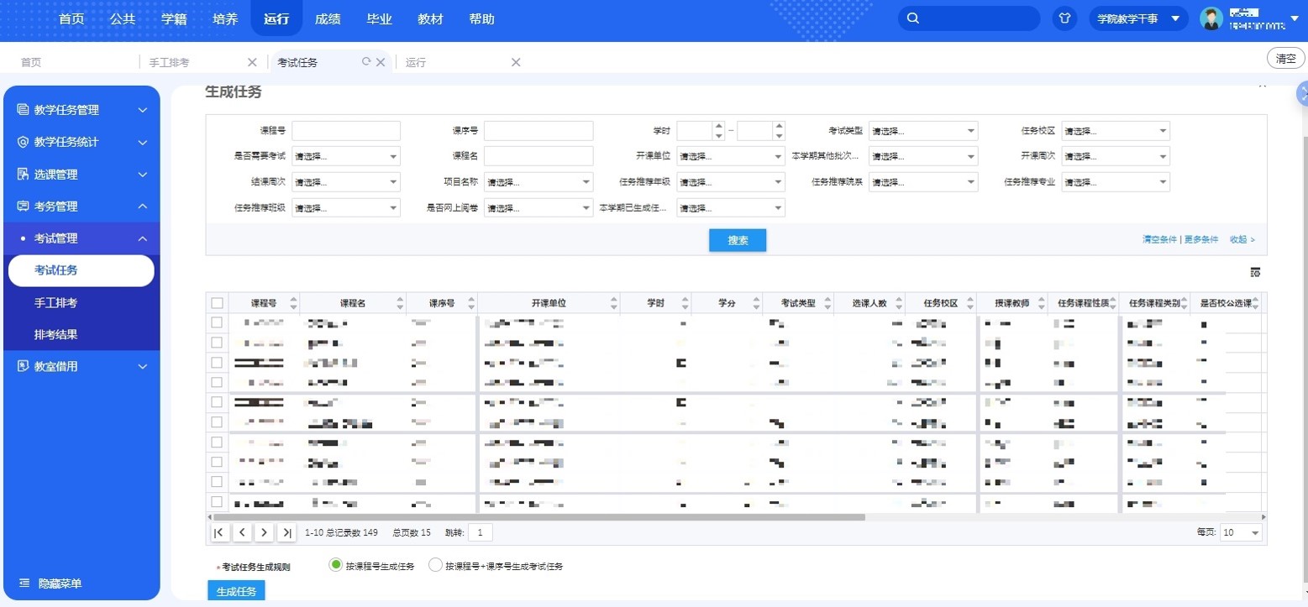Go to first page of results
This screenshot has height=607, width=1308.
[x=219, y=532]
